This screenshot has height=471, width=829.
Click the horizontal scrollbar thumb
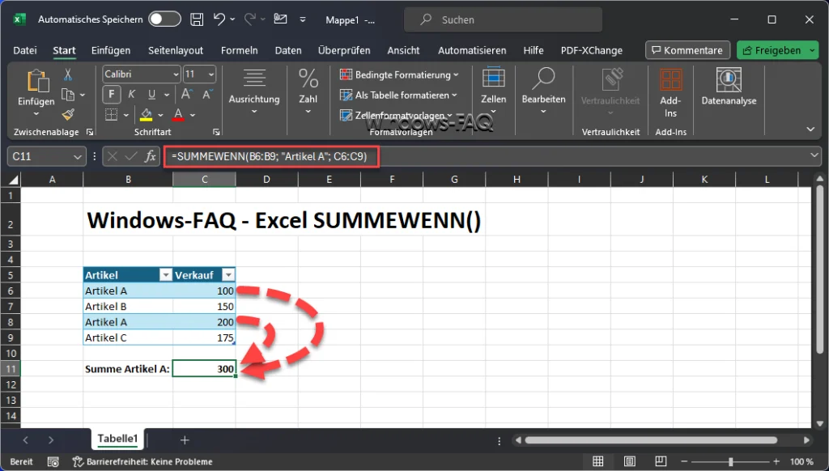point(650,439)
